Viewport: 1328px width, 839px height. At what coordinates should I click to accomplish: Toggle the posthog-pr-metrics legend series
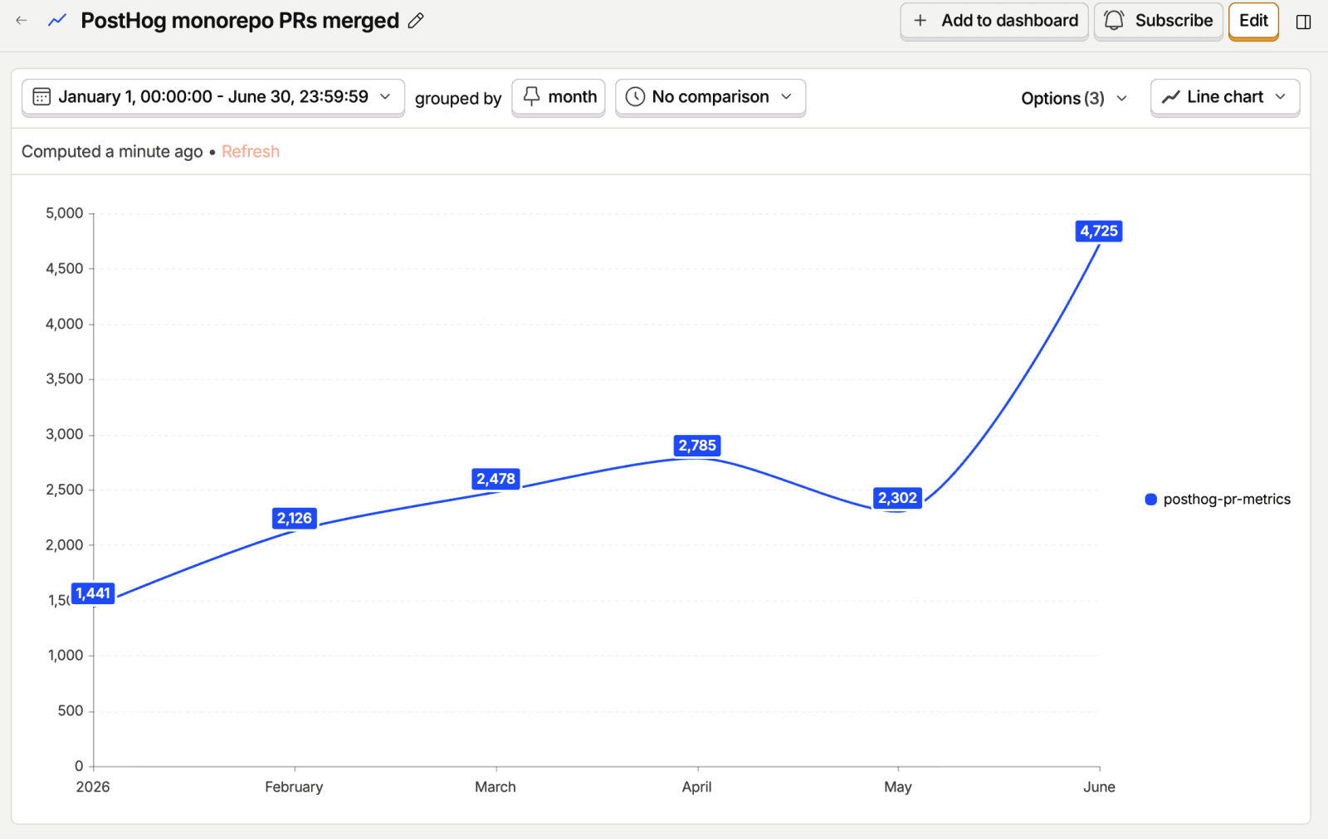tap(1218, 499)
